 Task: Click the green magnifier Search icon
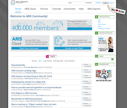(x=97, y=56)
